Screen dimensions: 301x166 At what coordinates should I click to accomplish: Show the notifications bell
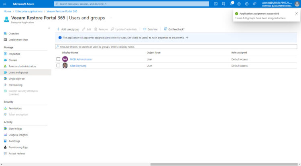[x=231, y=4]
